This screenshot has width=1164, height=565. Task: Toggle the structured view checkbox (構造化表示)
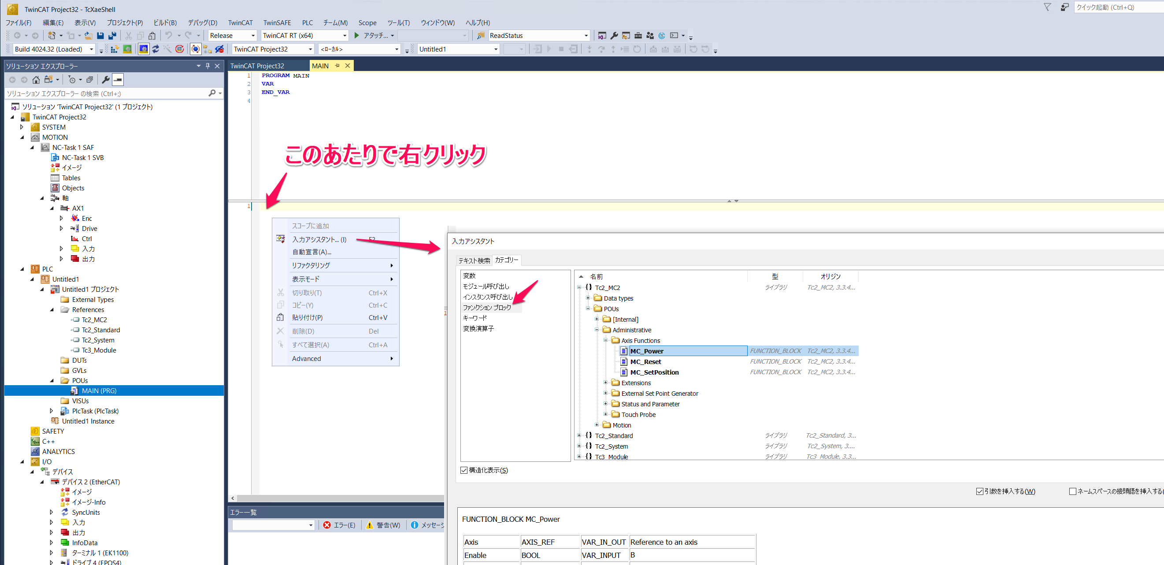(x=463, y=470)
